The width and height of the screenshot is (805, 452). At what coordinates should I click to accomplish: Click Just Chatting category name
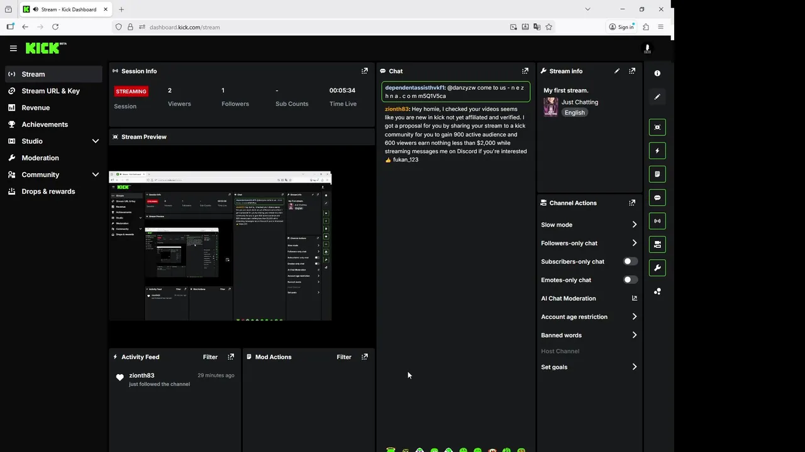(x=580, y=102)
